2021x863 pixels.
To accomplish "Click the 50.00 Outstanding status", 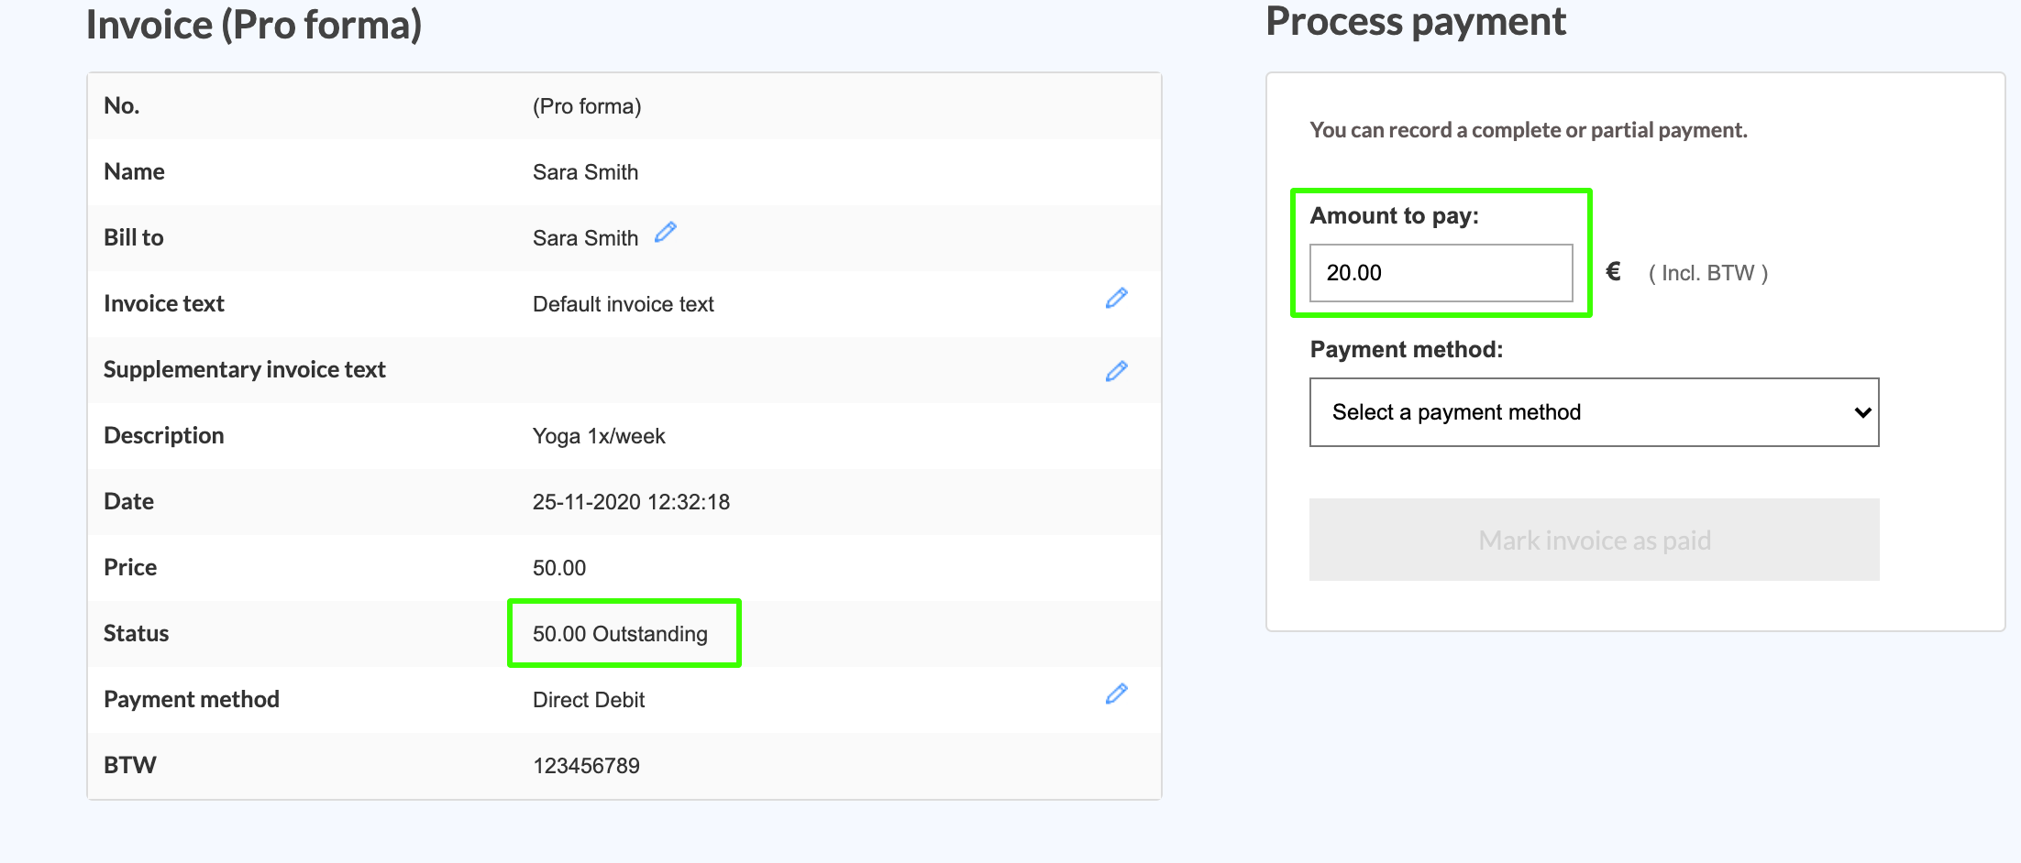I will (x=620, y=633).
